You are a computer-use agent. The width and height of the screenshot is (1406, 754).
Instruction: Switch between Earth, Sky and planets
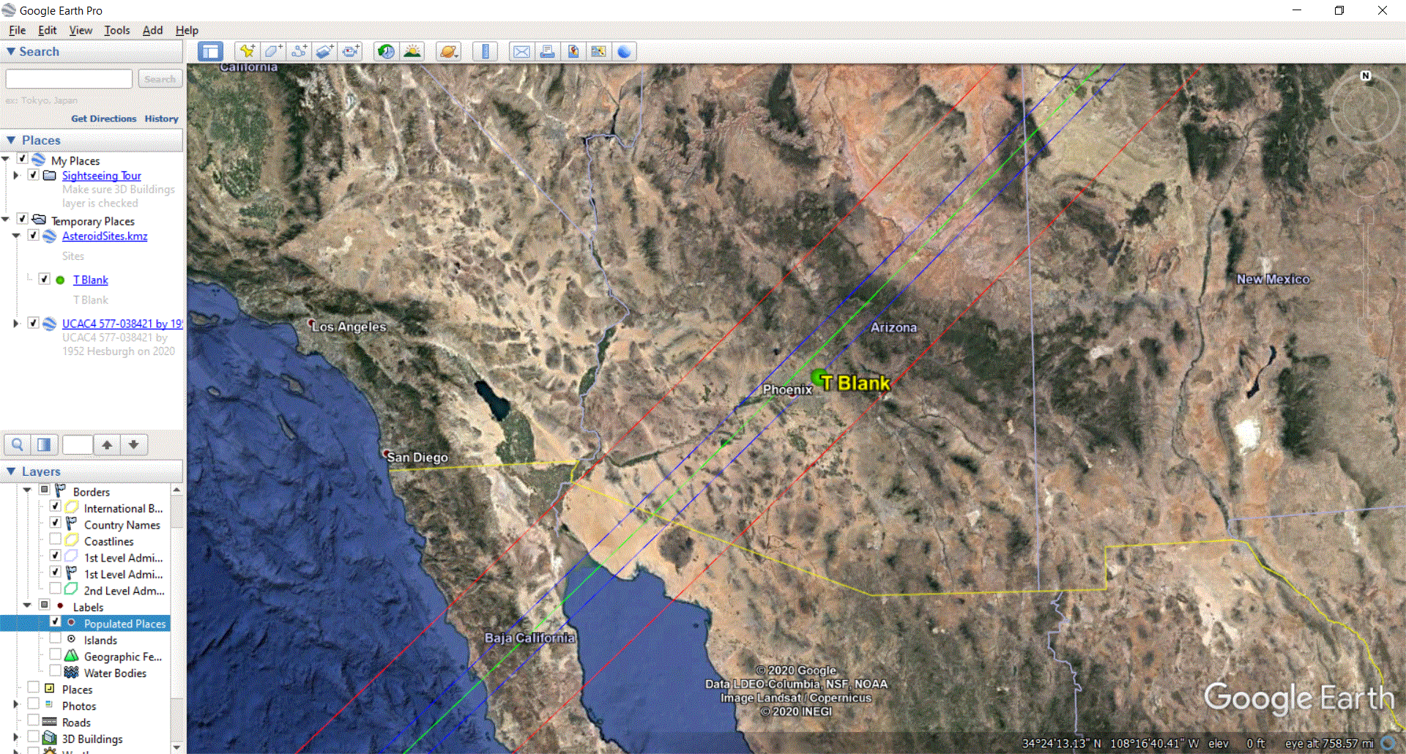point(448,51)
